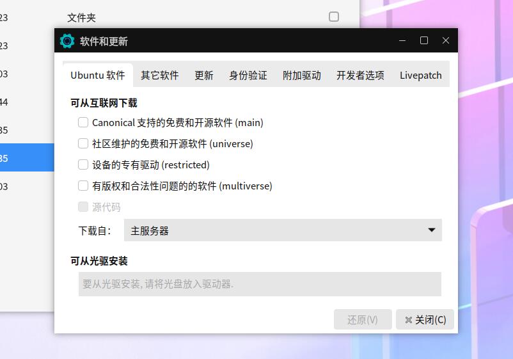Minimize the 软件和更新 window

pyautogui.click(x=402, y=40)
